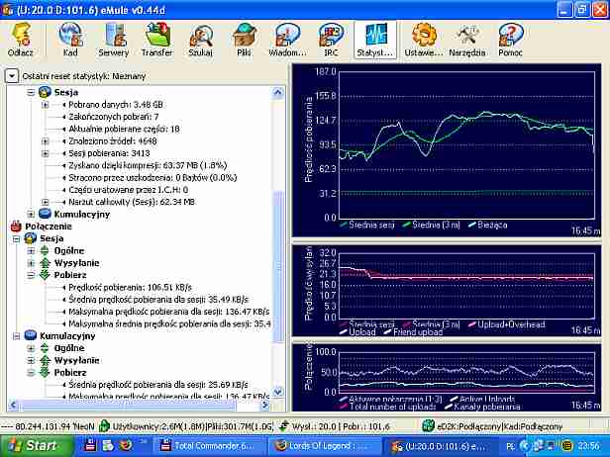
Task: Select the Statystyki toolbar button
Action: [375, 40]
